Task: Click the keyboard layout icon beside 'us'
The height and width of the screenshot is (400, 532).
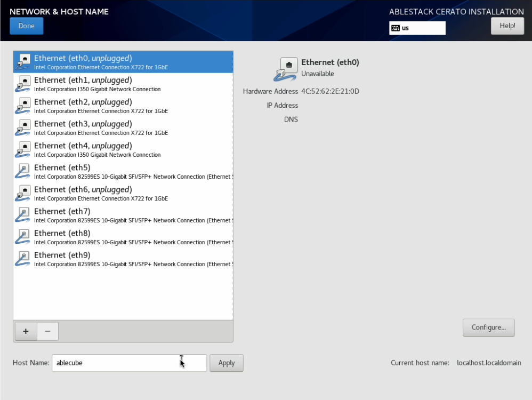Action: (396, 28)
